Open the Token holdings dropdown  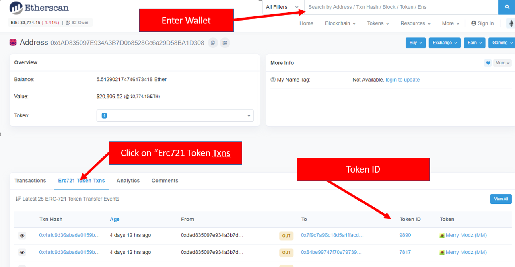tap(175, 116)
